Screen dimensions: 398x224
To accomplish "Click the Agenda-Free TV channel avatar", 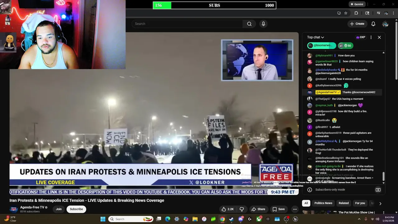I will pos(13,209).
